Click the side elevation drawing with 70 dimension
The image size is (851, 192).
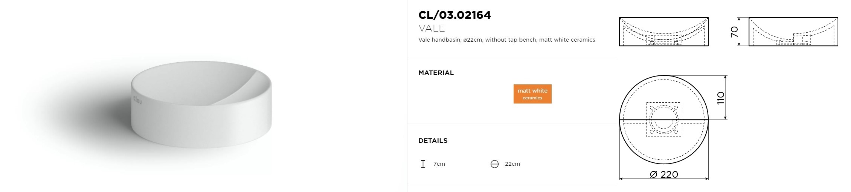[793, 32]
